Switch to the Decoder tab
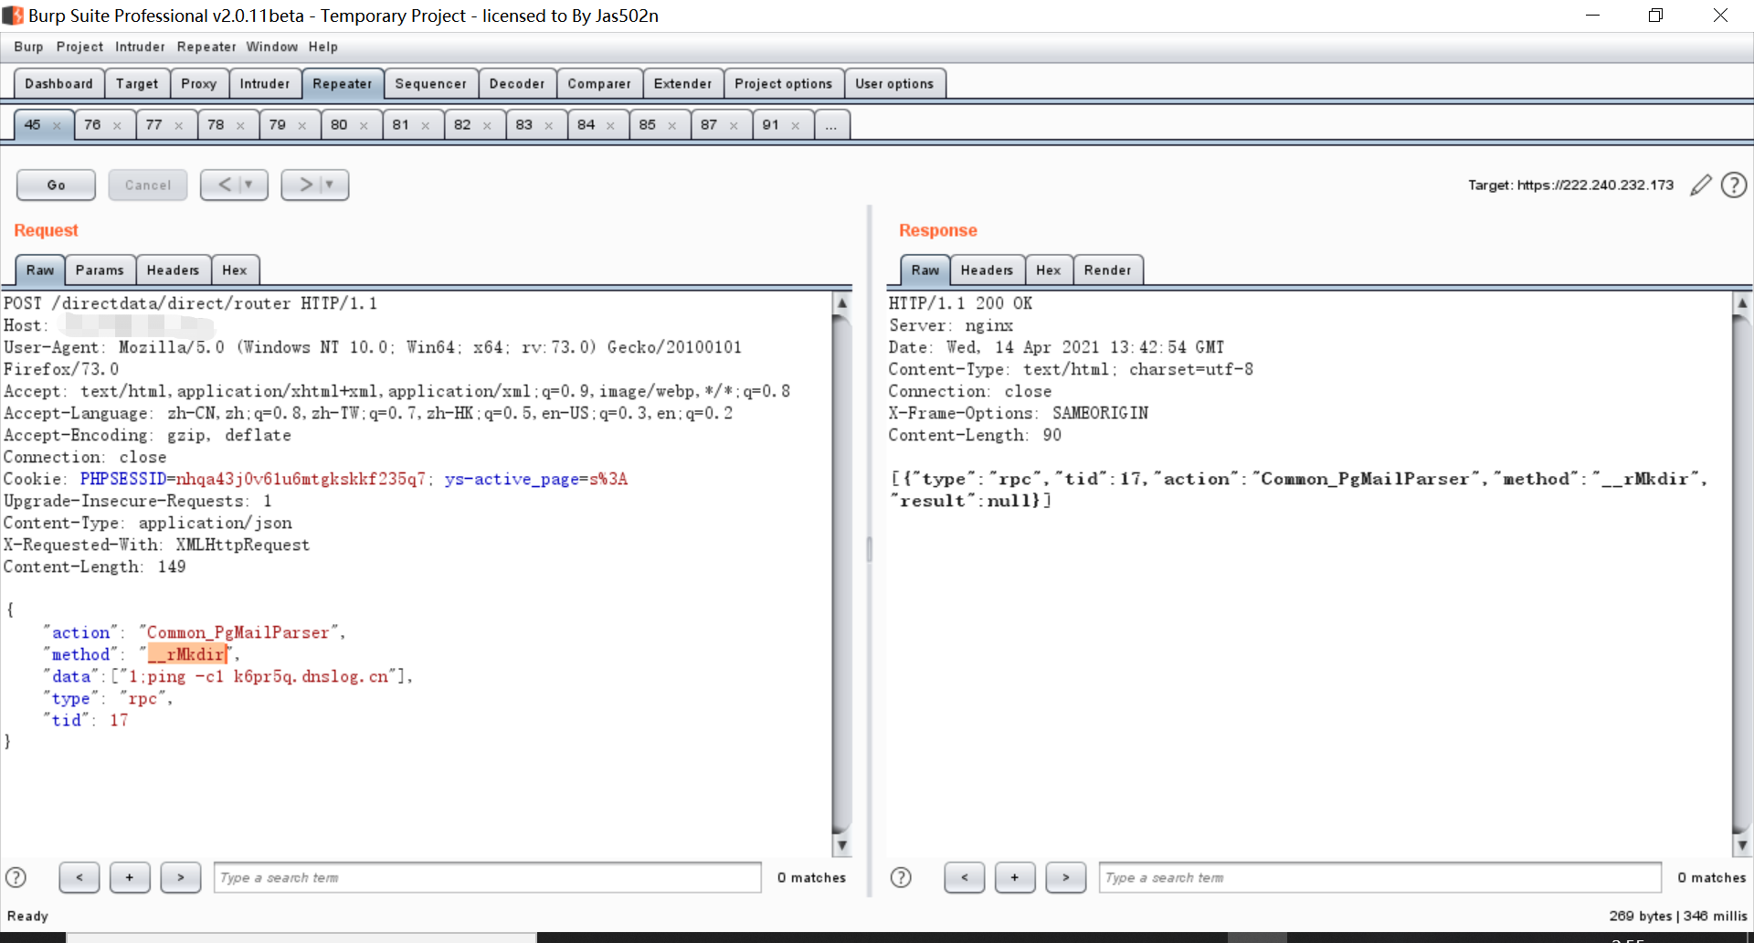This screenshot has height=943, width=1754. 517,83
